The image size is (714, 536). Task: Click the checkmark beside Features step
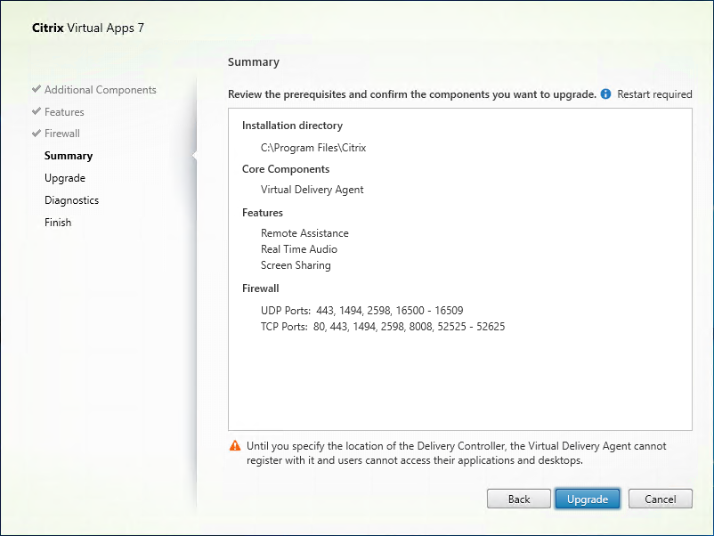point(36,112)
